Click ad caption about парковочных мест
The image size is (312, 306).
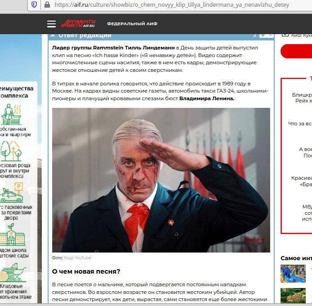[x=16, y=213]
